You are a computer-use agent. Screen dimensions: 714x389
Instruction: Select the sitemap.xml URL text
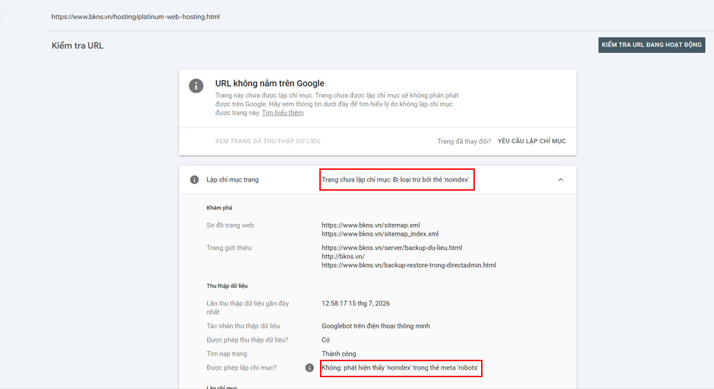pyautogui.click(x=371, y=225)
